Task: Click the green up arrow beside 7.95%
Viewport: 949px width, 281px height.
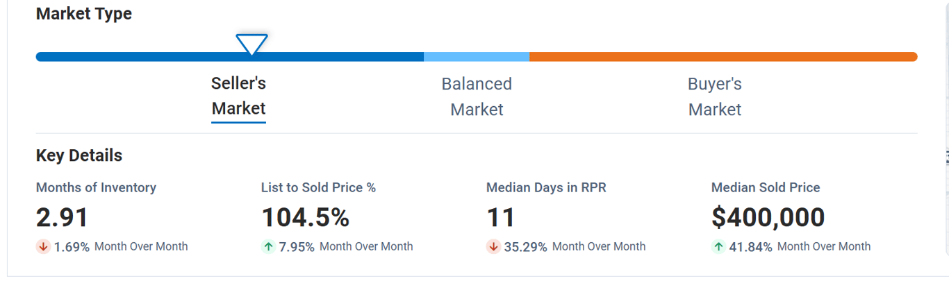Action: [268, 246]
